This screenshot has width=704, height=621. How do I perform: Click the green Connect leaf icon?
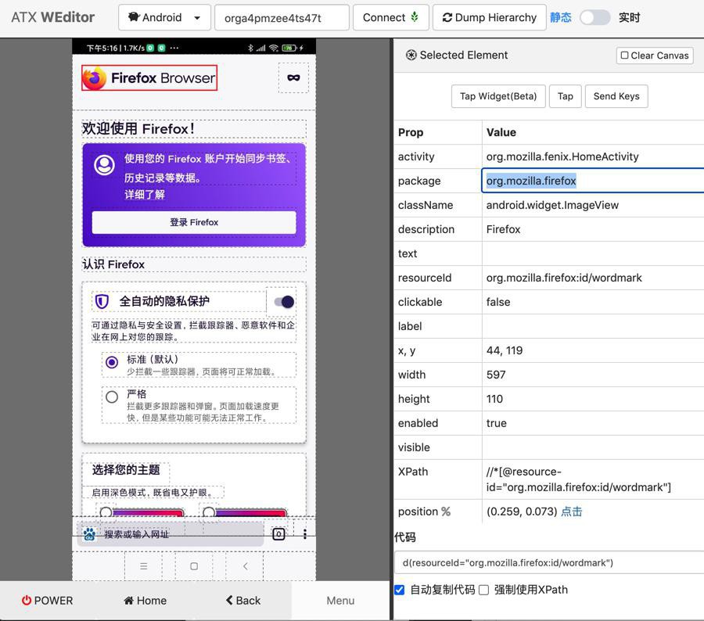(415, 17)
